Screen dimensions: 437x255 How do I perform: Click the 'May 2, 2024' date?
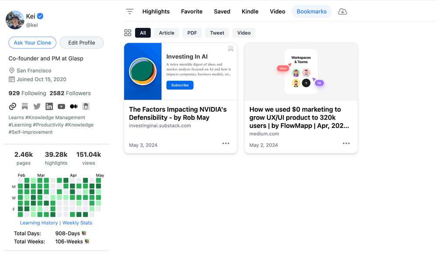264,145
